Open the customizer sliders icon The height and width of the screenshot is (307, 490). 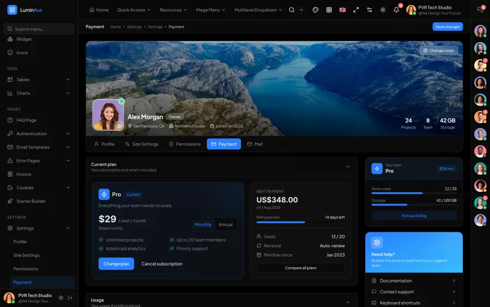coord(369,10)
